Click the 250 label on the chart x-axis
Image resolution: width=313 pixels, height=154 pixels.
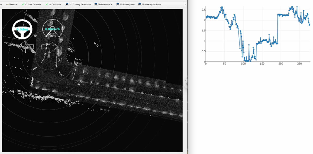tap(299, 64)
